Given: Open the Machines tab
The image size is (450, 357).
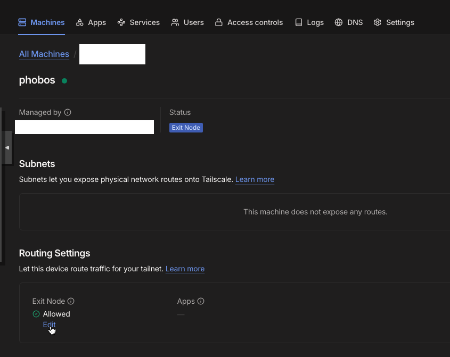Looking at the screenshot, I should (x=42, y=22).
